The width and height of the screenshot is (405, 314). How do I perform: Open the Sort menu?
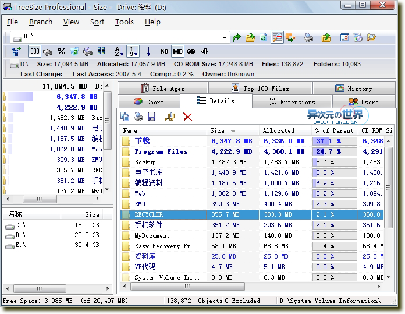coord(97,22)
